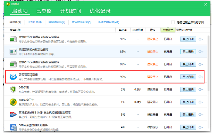Screen dimensions: 217x133
Task: Sort by the 禁止率 column header
Action: tap(123, 30)
